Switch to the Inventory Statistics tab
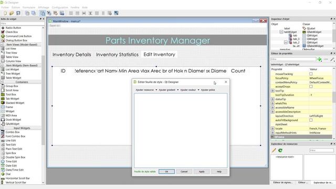The image size is (336, 189). pyautogui.click(x=117, y=55)
